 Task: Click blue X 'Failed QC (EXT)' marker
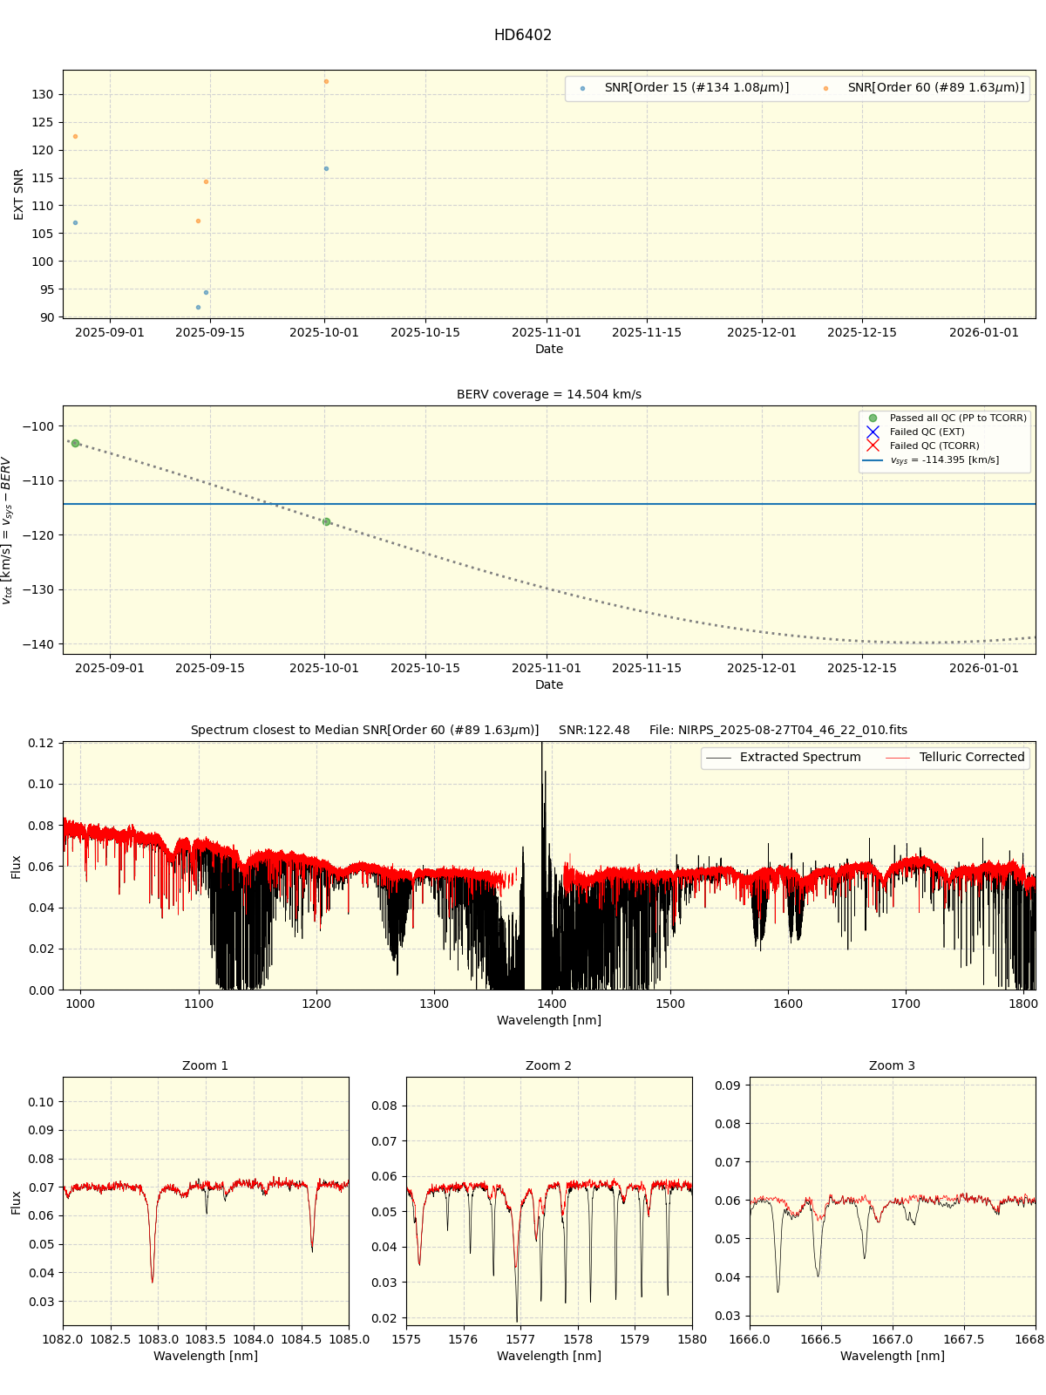pyautogui.click(x=873, y=432)
